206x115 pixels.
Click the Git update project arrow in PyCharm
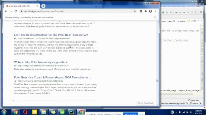180,12
